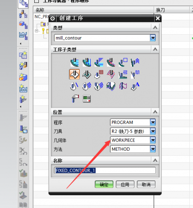
Task: Toggle the Operation Navigator header checkbox
Action: click(x=37, y=1)
